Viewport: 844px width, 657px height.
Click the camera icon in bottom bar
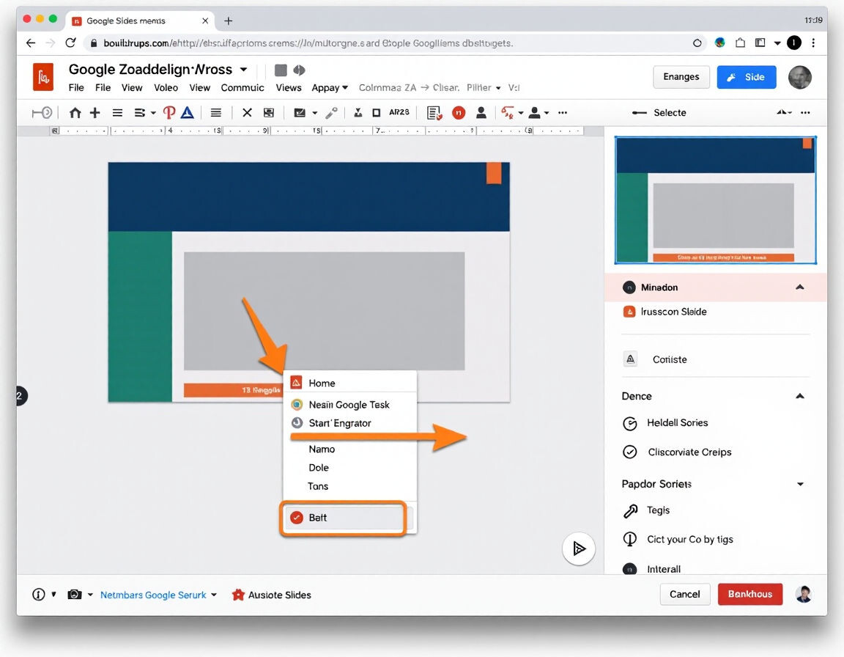coord(74,595)
